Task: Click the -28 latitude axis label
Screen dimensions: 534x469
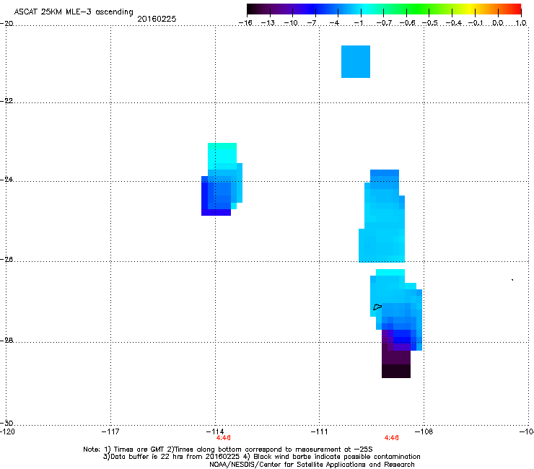Action: (x=7, y=341)
